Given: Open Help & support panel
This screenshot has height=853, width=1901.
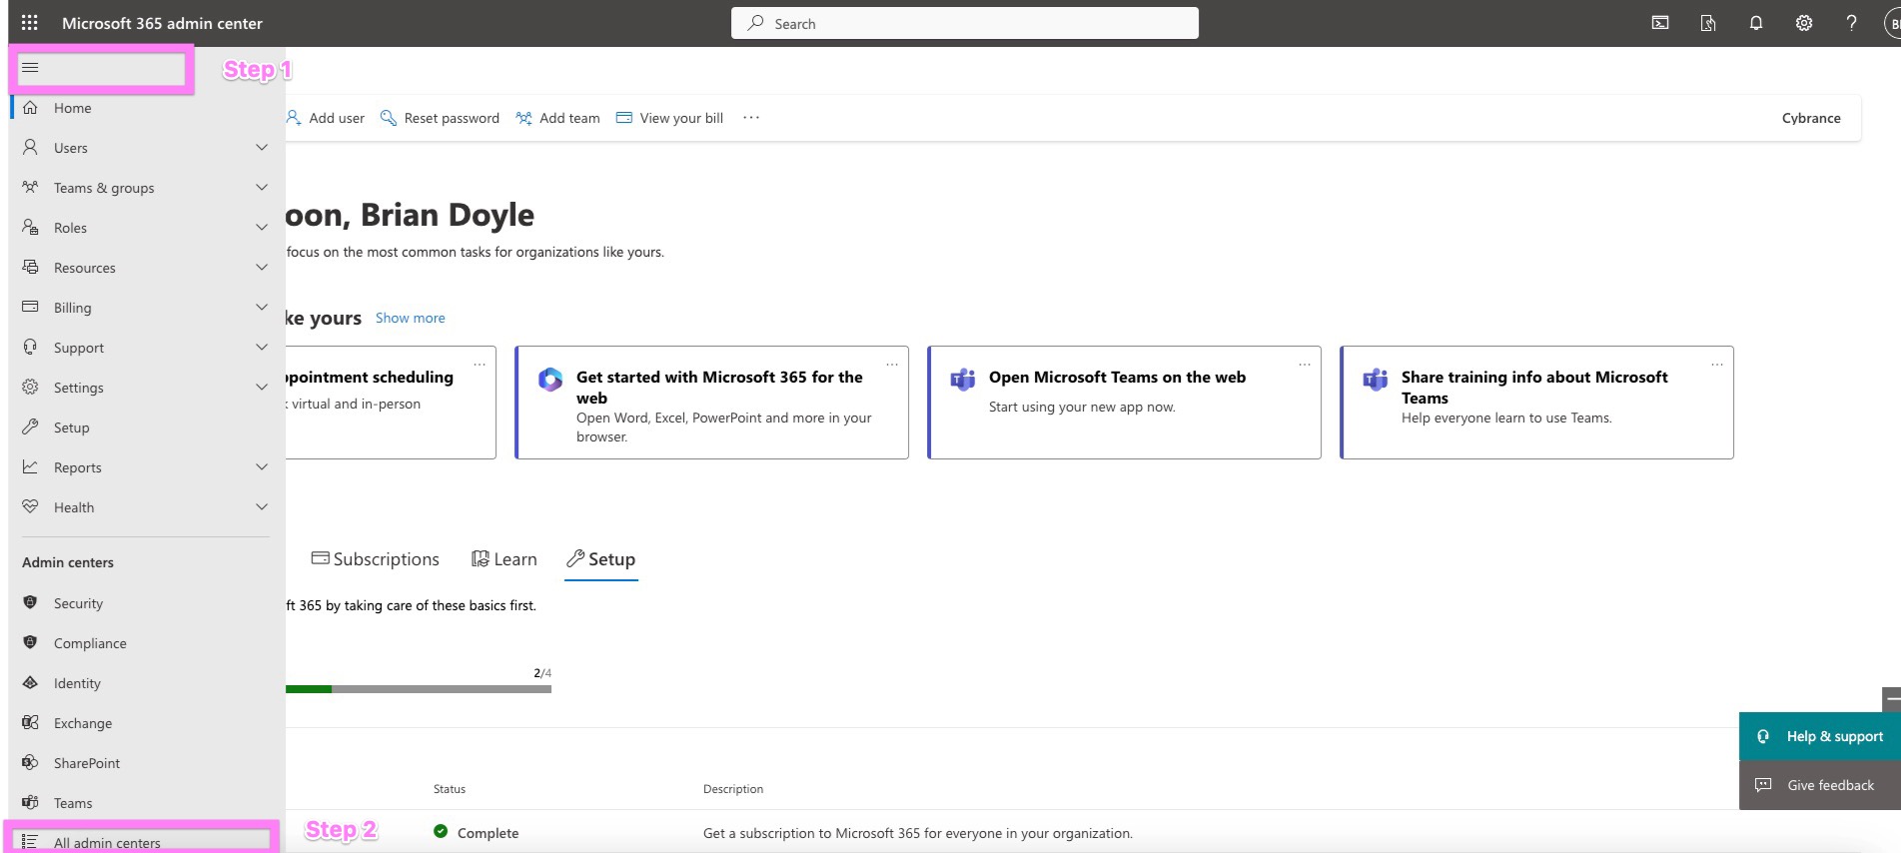Looking at the screenshot, I should [x=1820, y=736].
